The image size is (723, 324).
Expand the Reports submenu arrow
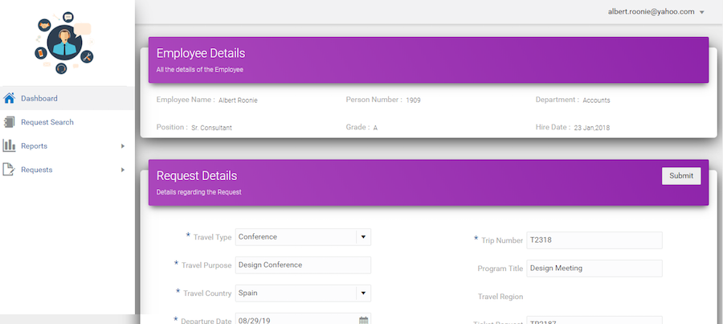123,146
